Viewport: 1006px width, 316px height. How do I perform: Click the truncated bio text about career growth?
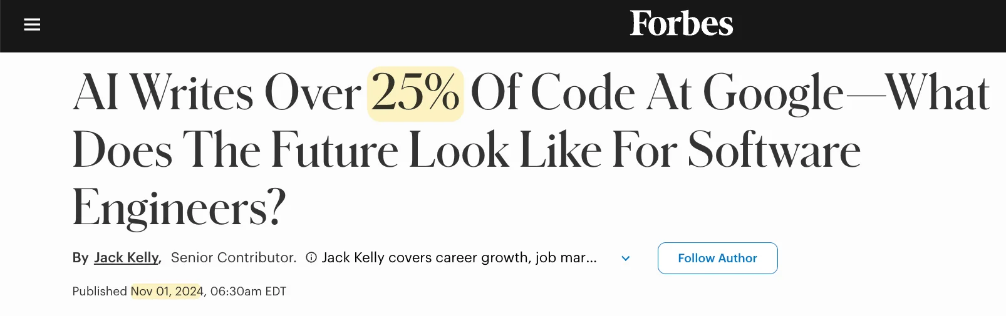coord(459,257)
